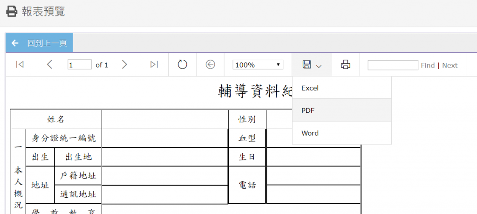Click the 身分證統一編號 label cell
This screenshot has height=214, width=477.
pos(64,138)
